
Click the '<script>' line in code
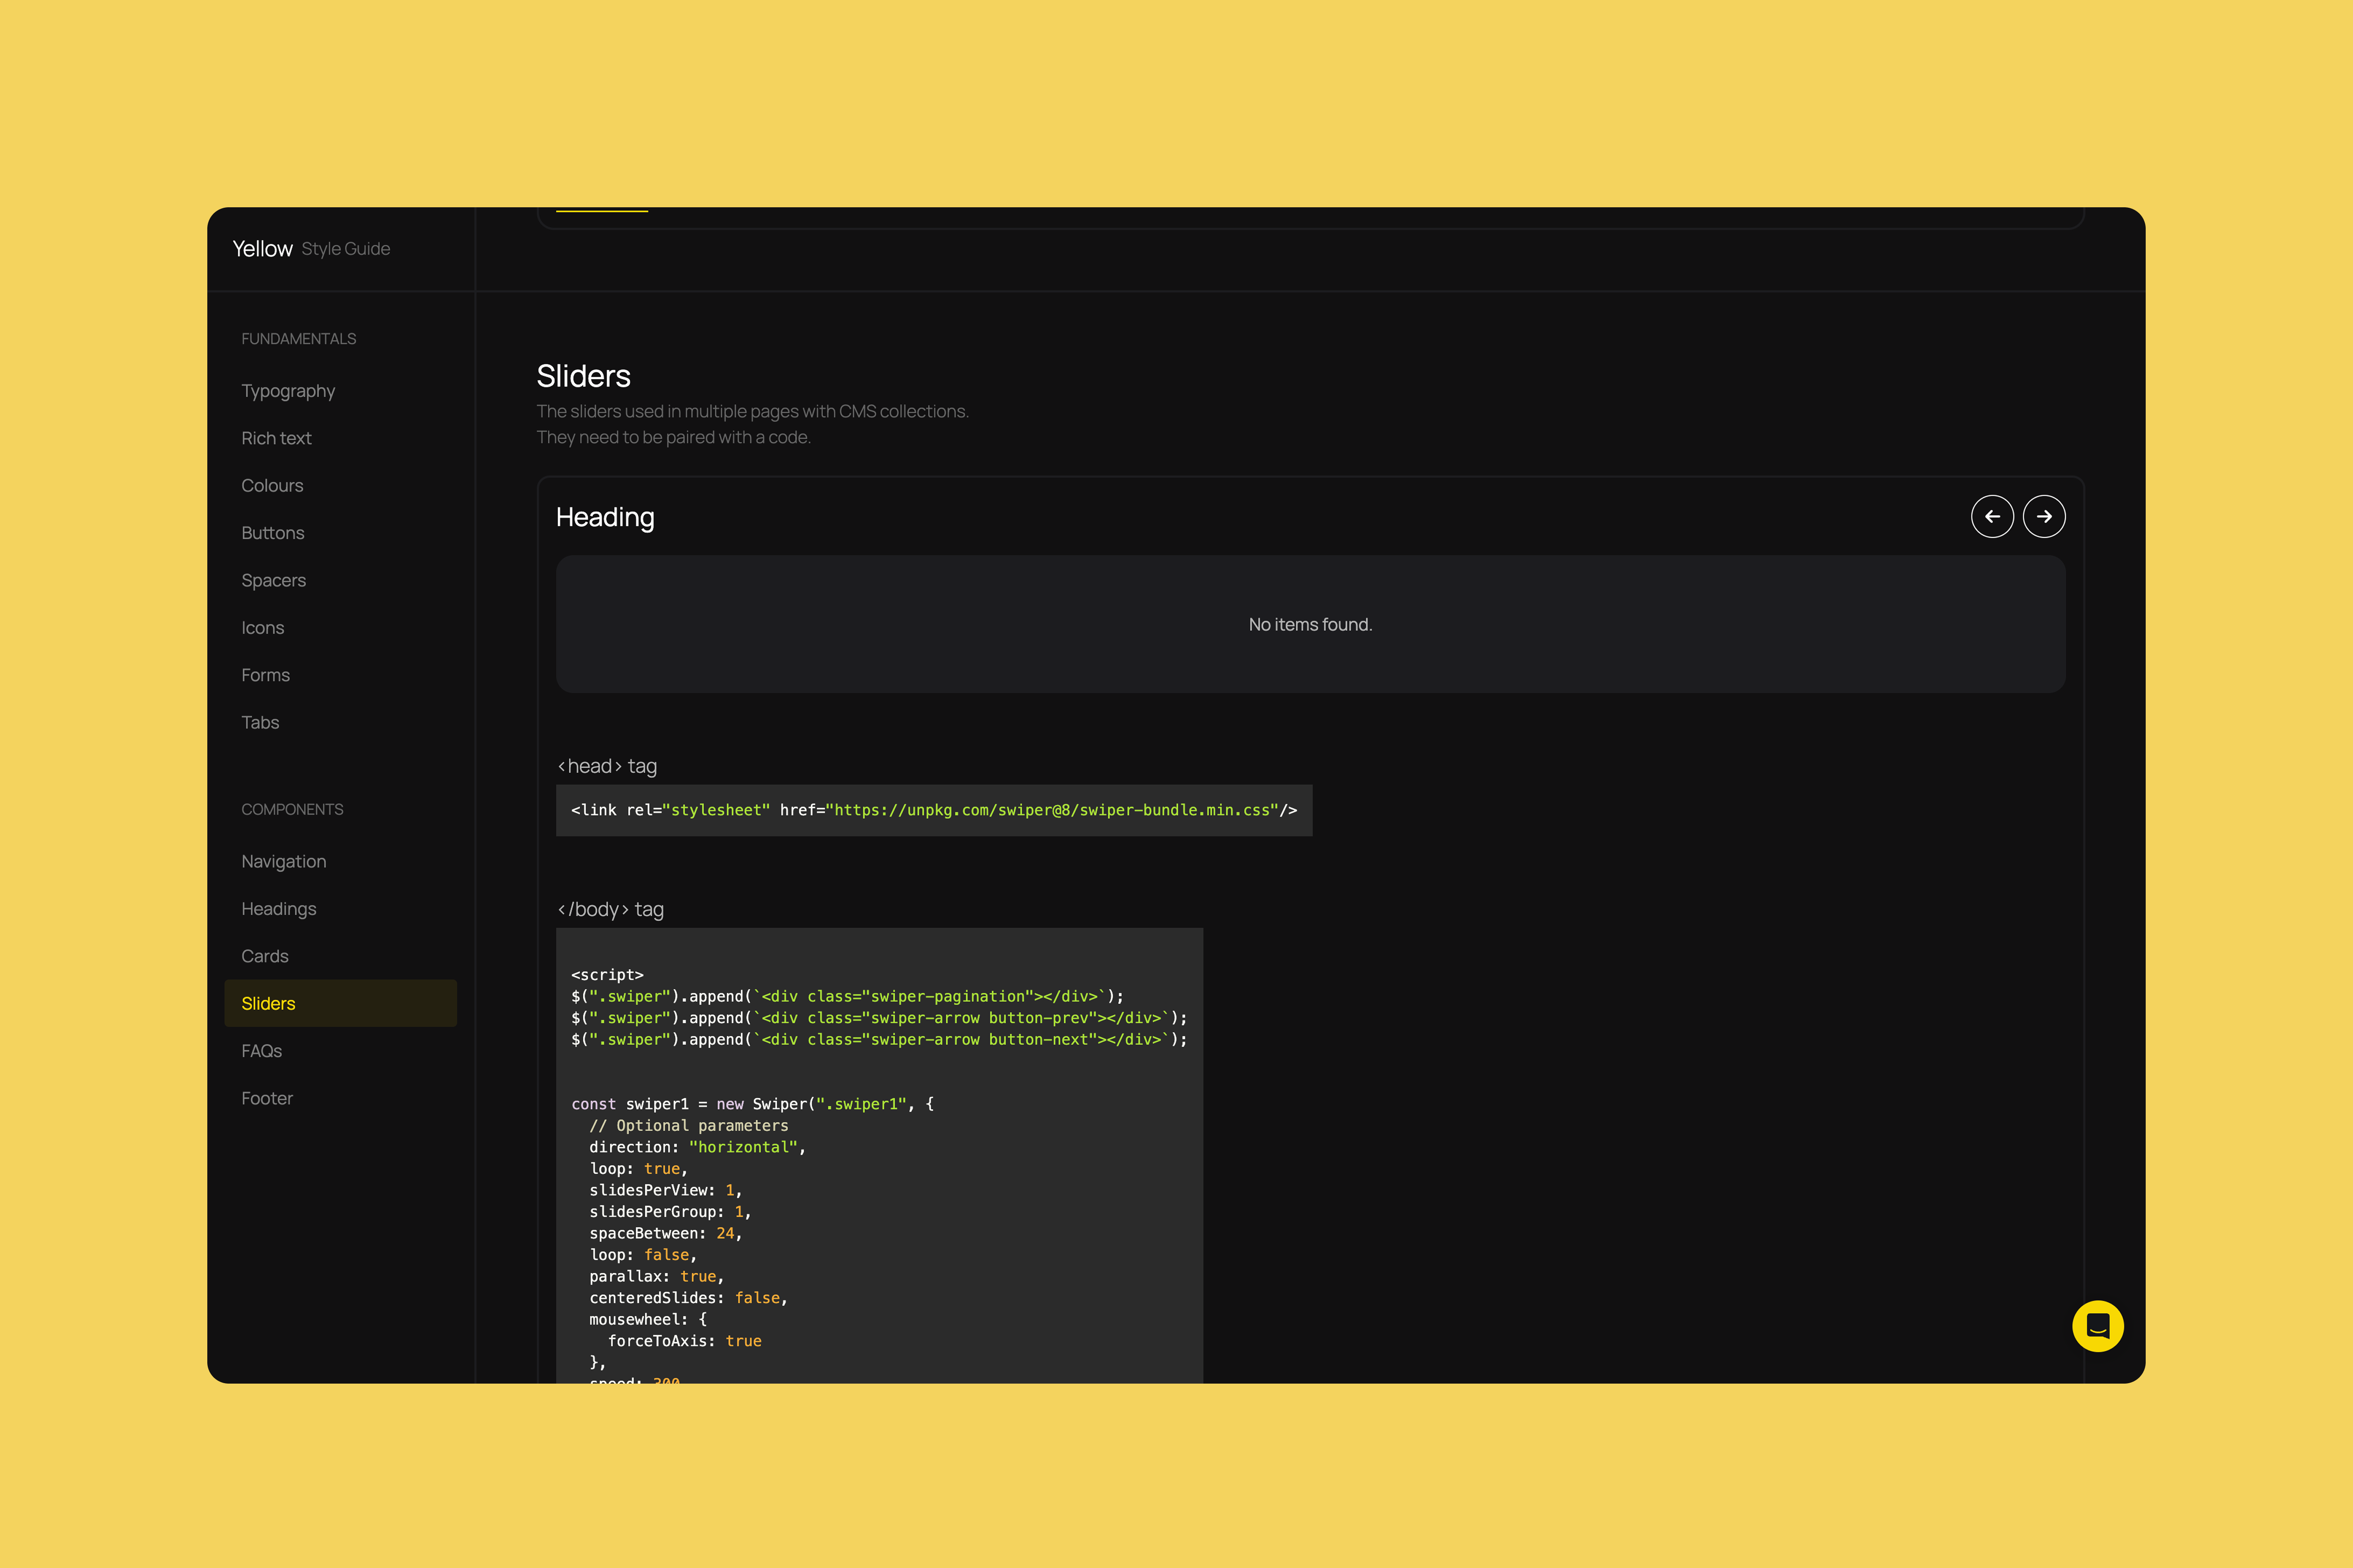[x=607, y=975]
